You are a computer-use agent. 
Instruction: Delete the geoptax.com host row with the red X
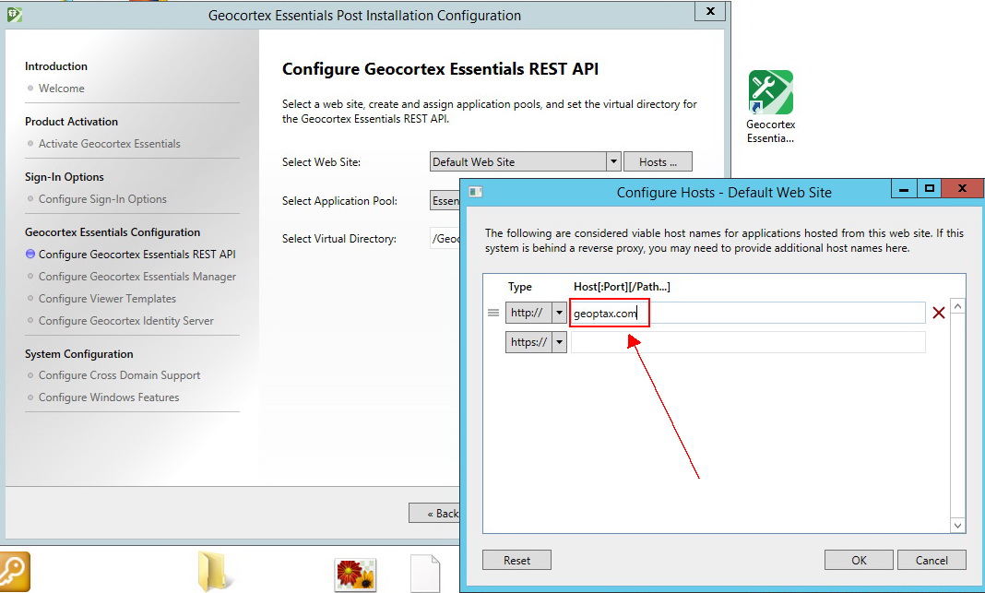coord(939,313)
